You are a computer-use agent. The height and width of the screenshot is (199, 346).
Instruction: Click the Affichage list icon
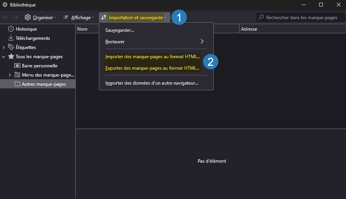click(66, 17)
